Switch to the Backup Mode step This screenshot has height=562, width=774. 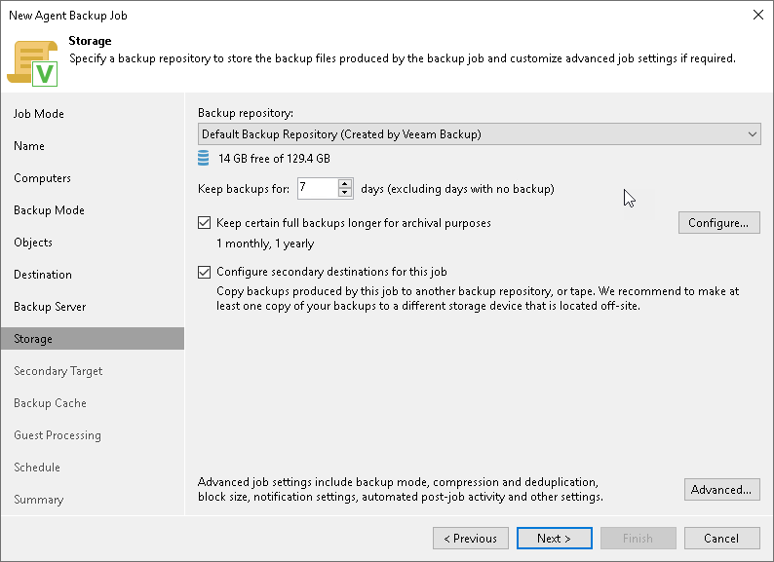point(49,210)
